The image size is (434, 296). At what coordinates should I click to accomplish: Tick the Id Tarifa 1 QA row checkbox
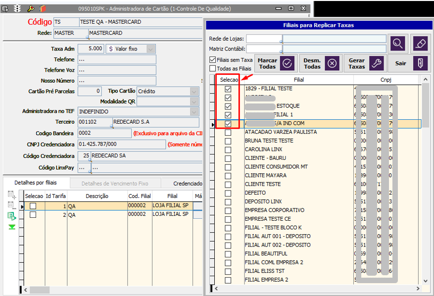click(x=33, y=206)
